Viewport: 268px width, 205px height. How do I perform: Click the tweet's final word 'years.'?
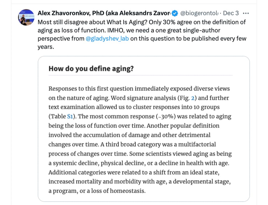point(46,47)
